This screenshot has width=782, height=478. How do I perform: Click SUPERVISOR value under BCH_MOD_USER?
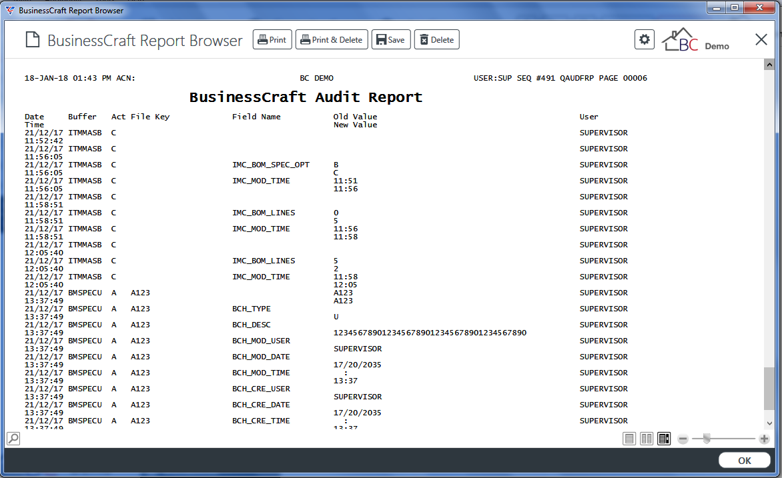click(x=358, y=349)
